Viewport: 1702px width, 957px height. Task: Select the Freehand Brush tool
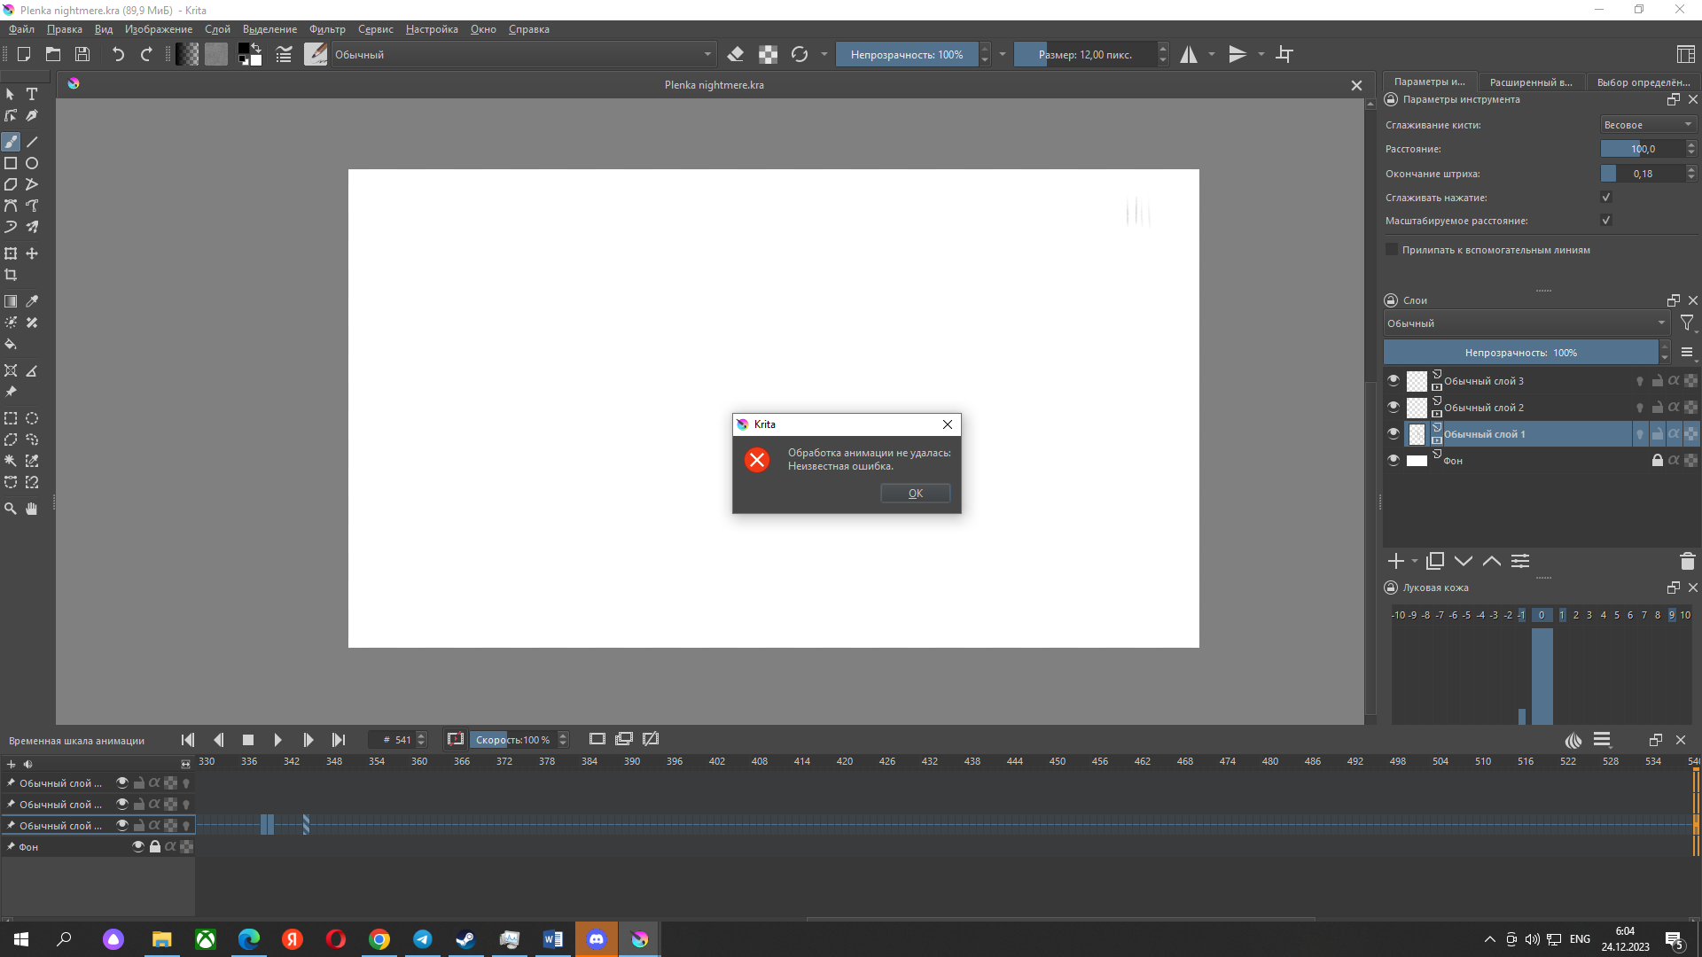coord(11,142)
